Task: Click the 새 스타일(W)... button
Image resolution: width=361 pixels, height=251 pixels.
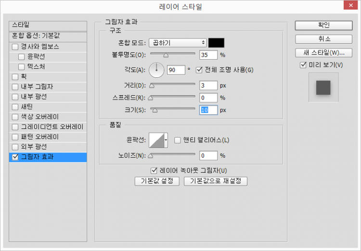Action: [323, 52]
